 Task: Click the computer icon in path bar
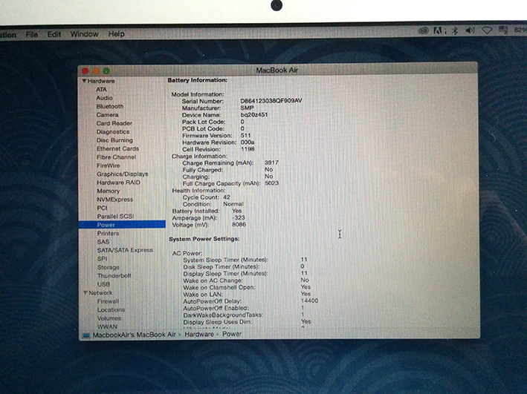coord(86,335)
